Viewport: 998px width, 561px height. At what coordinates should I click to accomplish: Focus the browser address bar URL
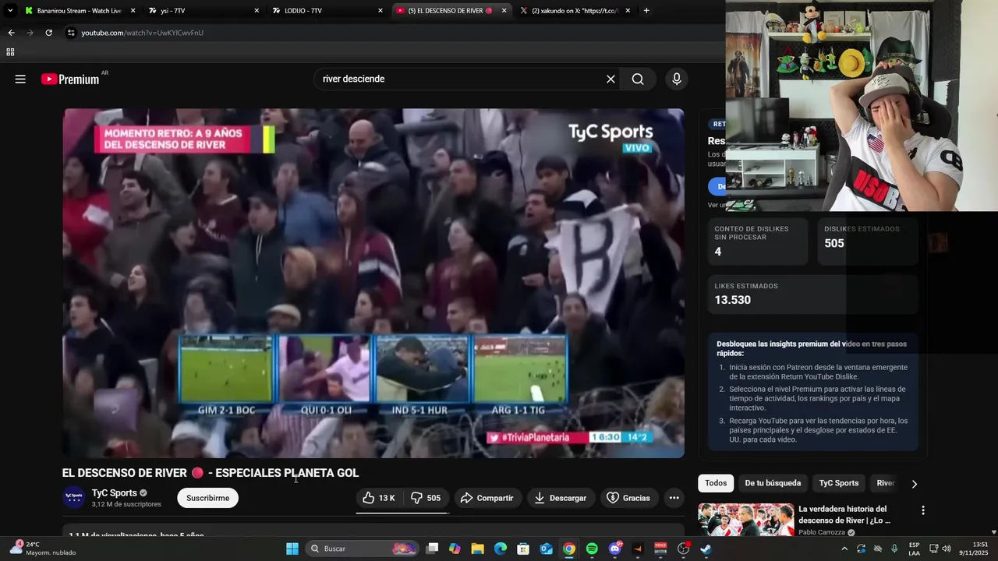[x=142, y=33]
